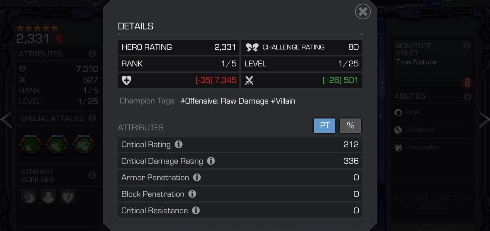Select the Overpower ability icon

[398, 130]
